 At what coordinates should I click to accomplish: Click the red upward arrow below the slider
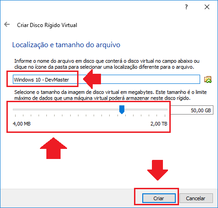tap(53, 148)
